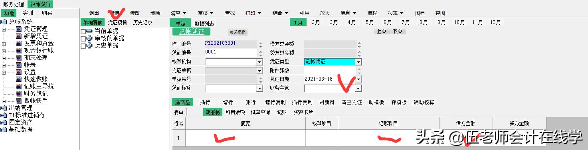The image size is (588, 150).
Task: Click the 查找 toolbar button
Action: click(x=230, y=13)
